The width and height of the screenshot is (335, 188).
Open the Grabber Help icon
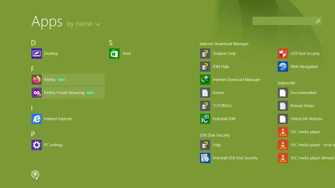205,54
